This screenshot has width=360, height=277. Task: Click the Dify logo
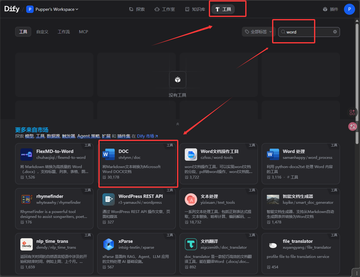point(12,9)
